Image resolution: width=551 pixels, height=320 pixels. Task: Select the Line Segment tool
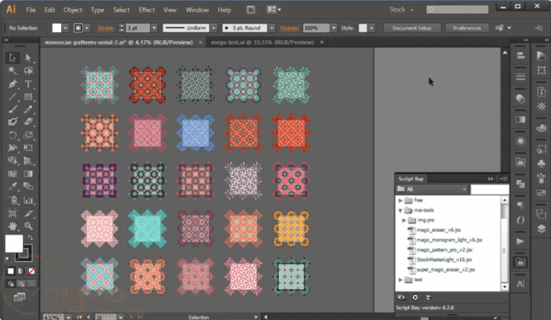[12, 97]
